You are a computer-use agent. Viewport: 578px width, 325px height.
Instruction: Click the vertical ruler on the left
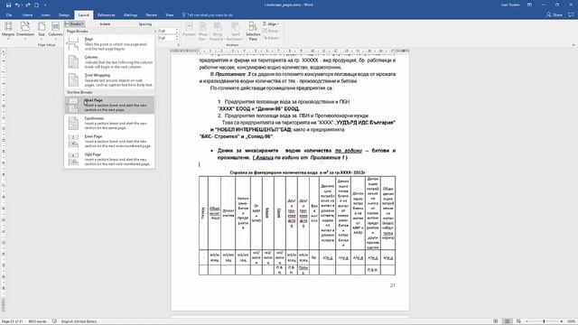point(4,181)
